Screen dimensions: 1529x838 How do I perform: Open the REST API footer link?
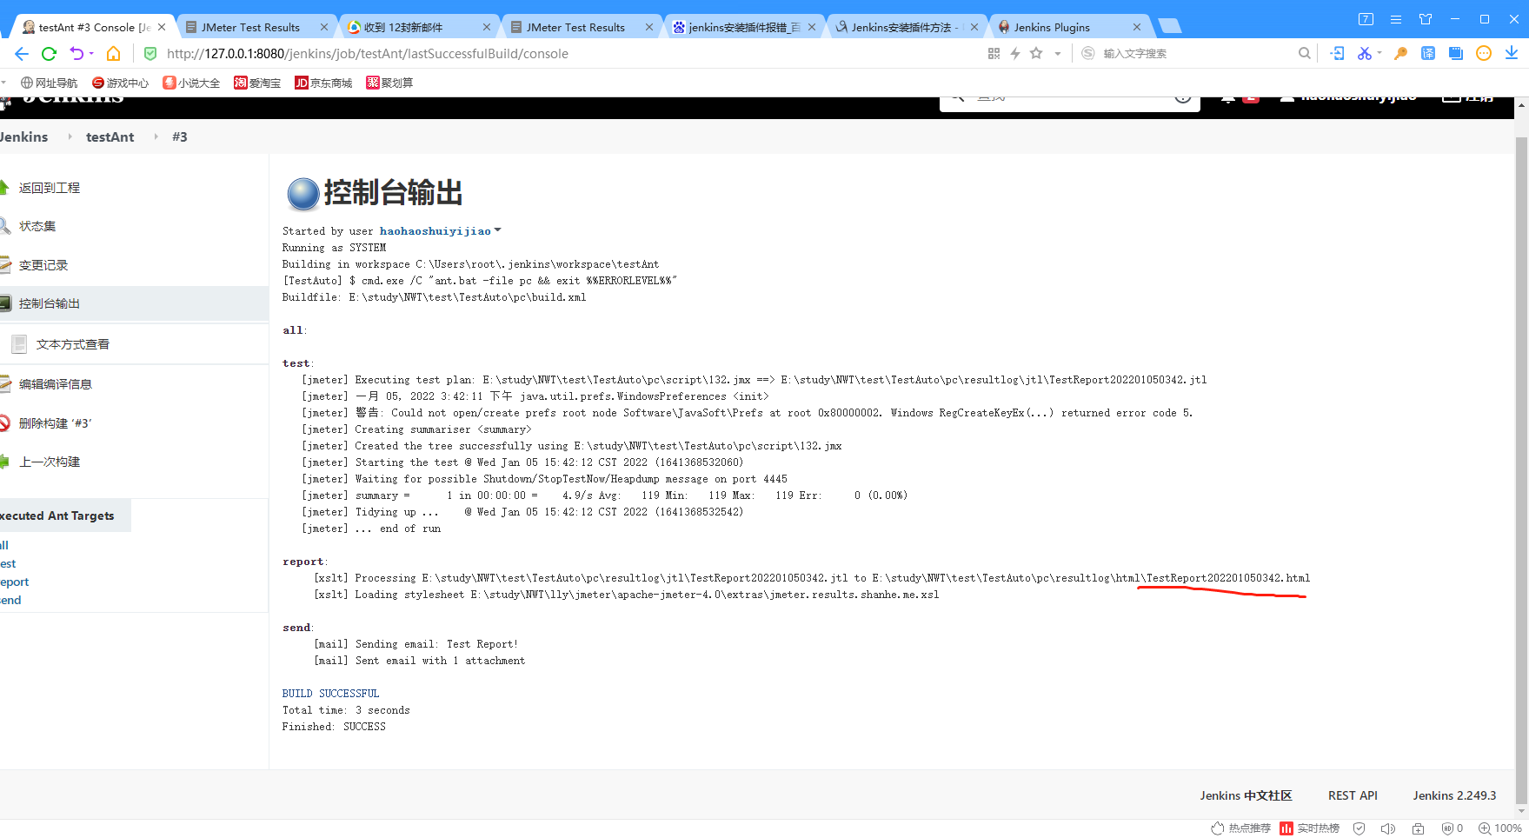click(x=1353, y=795)
